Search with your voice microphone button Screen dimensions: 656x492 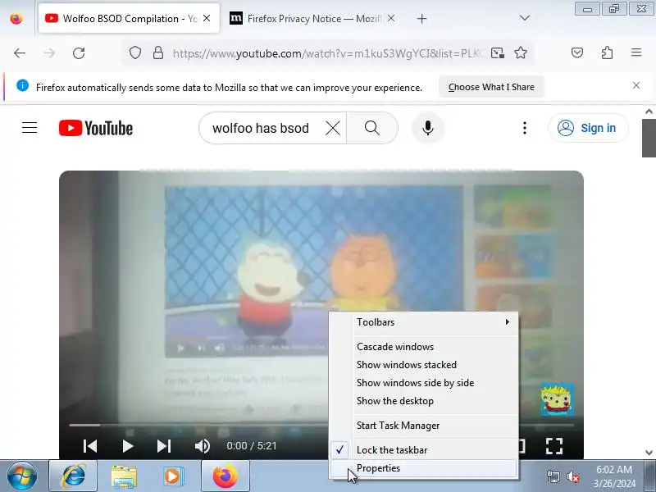[427, 128]
